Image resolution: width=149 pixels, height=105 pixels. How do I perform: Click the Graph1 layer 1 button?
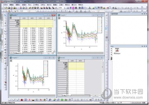tap(59, 18)
